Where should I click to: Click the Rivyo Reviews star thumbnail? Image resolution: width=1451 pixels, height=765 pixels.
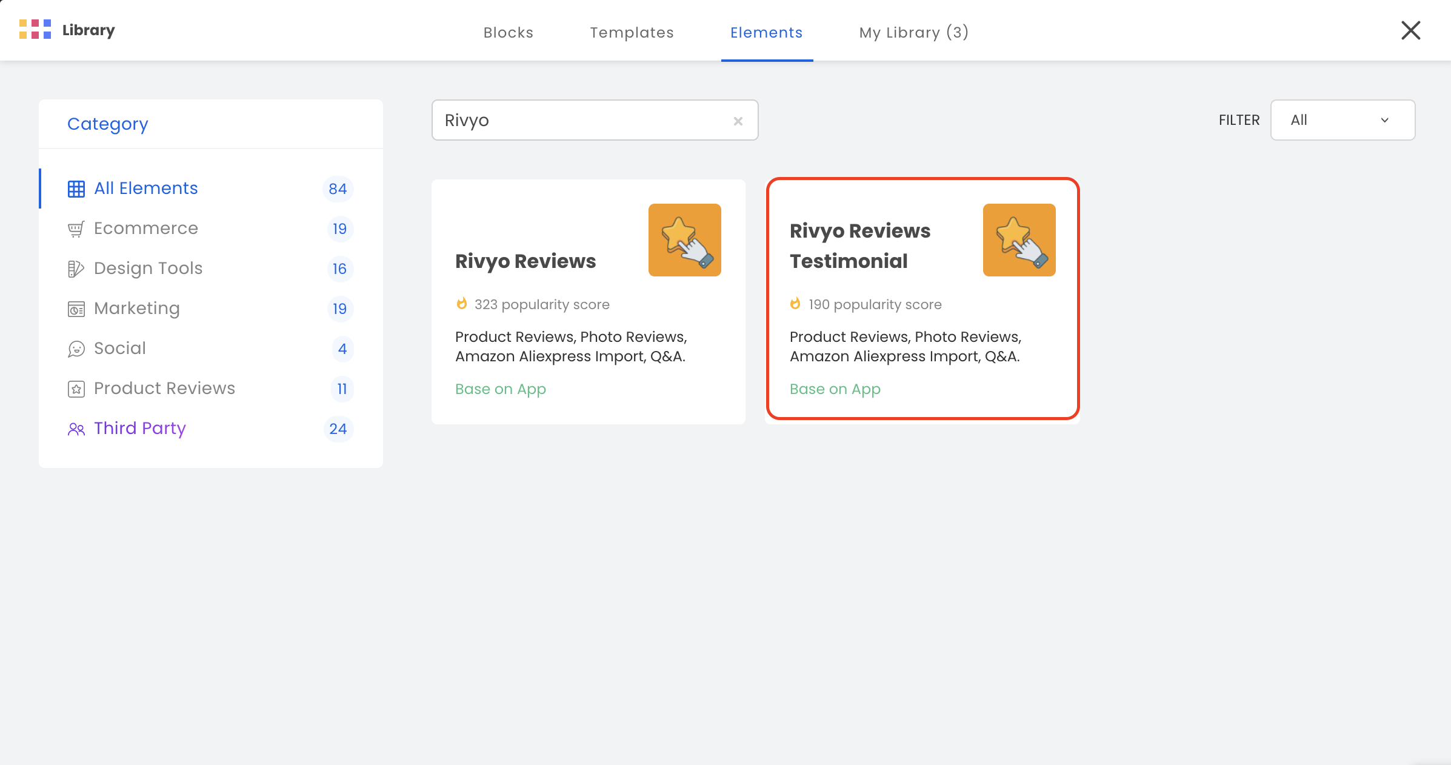pyautogui.click(x=684, y=240)
